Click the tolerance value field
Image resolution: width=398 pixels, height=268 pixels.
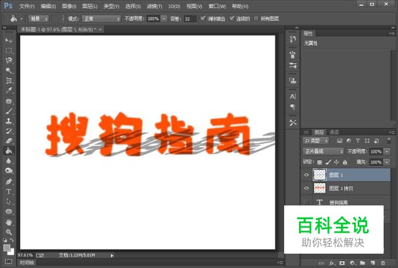(x=190, y=19)
